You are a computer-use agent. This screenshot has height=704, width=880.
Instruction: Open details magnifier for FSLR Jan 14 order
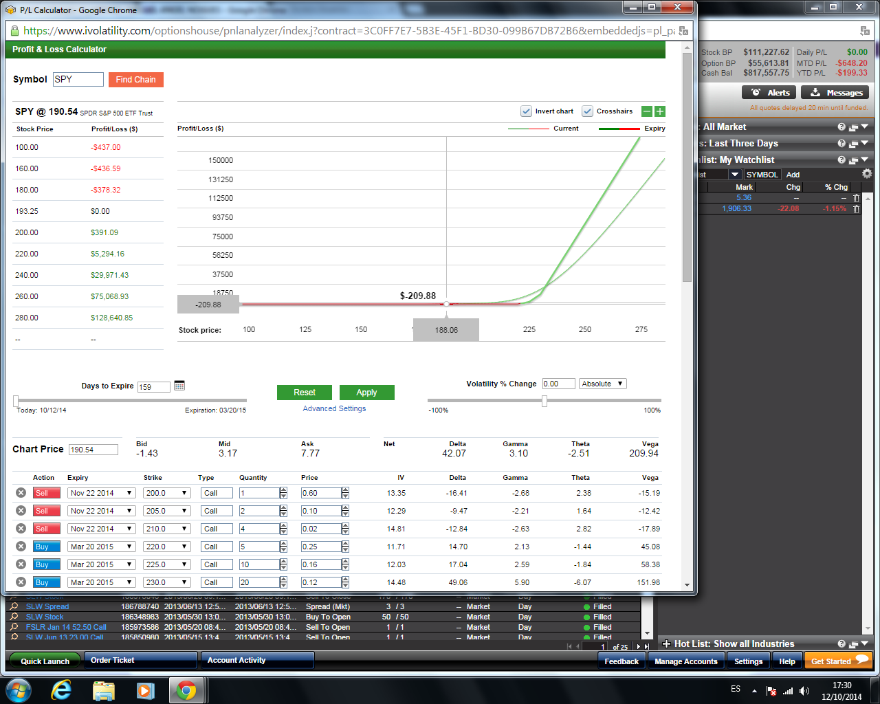14,627
